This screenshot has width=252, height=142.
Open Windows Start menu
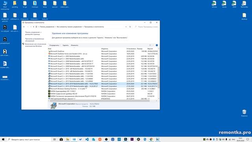pyautogui.click(x=3, y=139)
